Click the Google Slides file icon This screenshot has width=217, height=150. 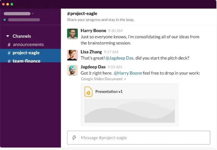click(x=89, y=92)
